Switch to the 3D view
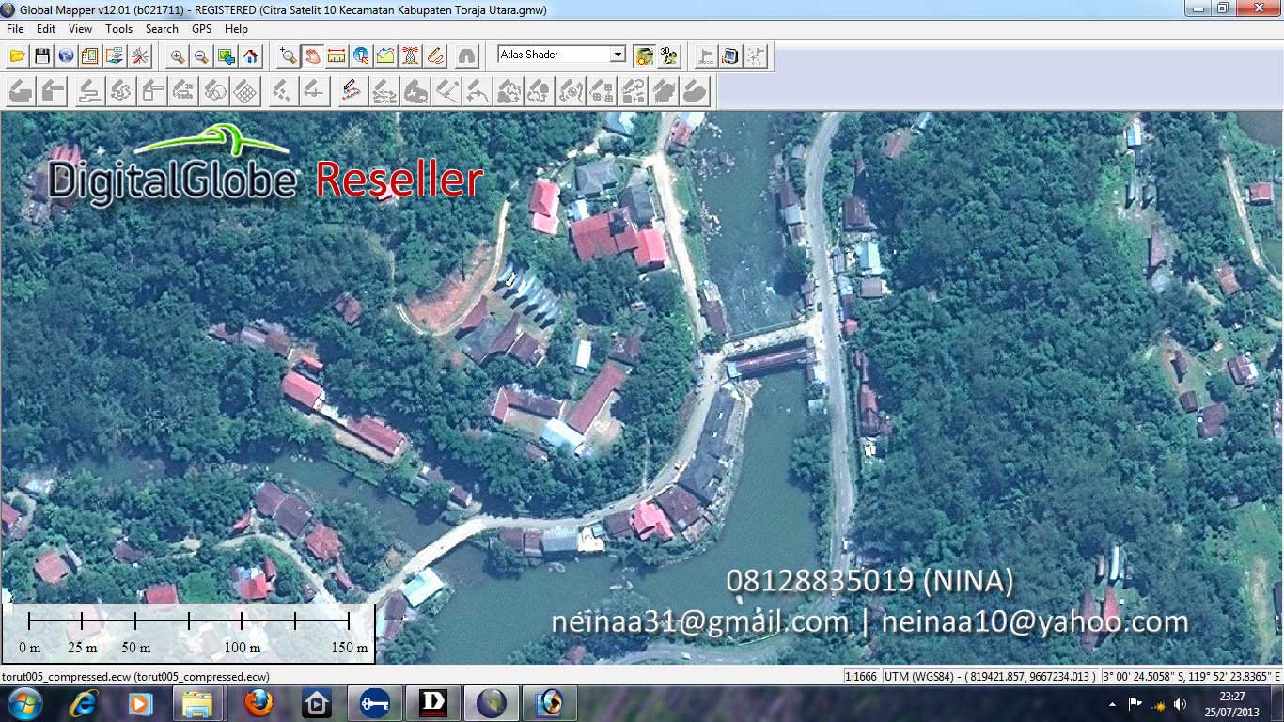Viewport: 1284px width, 722px height. click(669, 55)
